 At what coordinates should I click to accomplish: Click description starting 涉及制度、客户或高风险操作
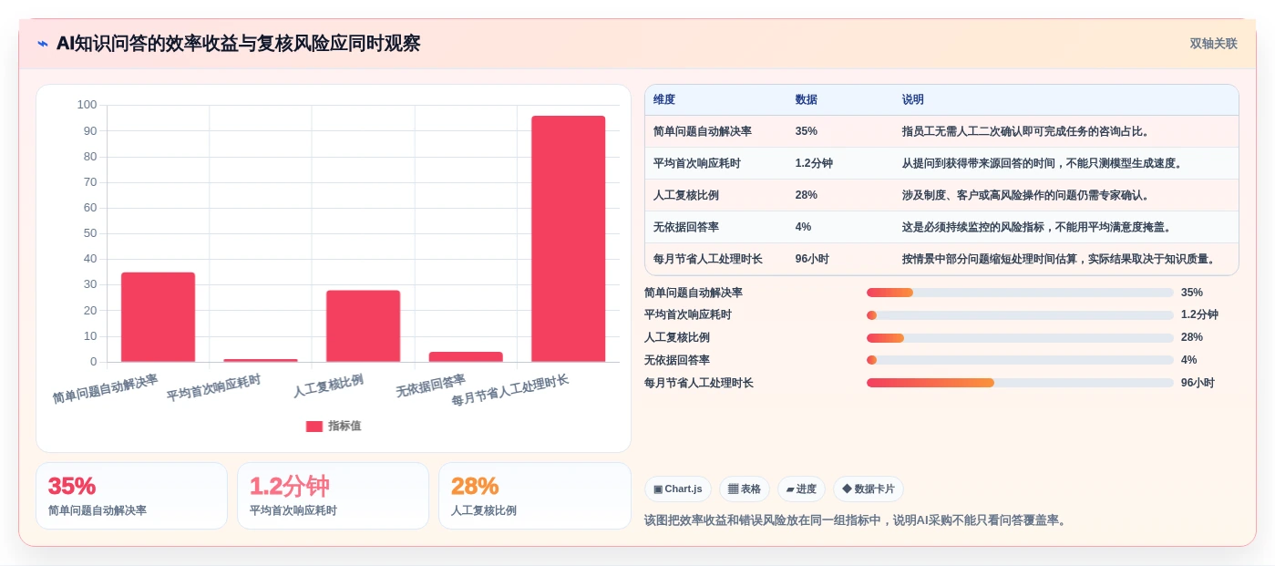tap(1026, 195)
